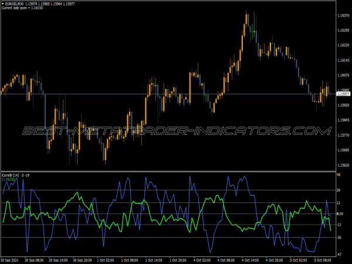The width and height of the screenshot is (352, 264).
Task: Click the iCorrel8 (14) indicator label
Action: (x=11, y=175)
